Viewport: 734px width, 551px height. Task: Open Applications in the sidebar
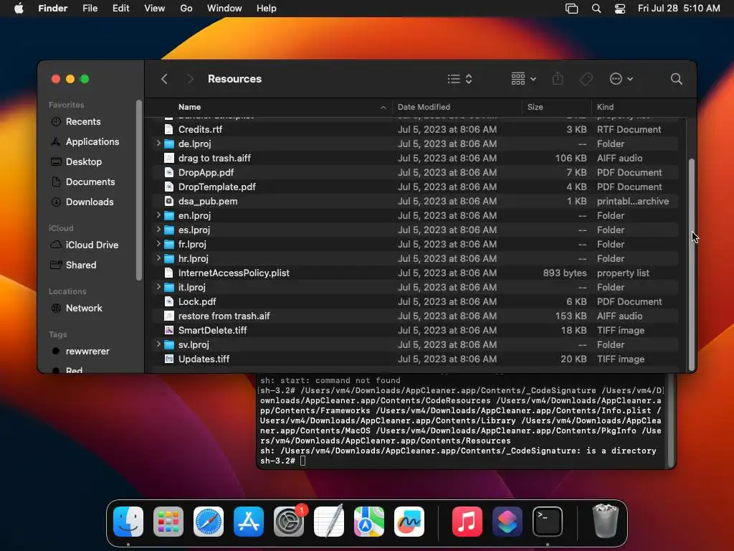(92, 141)
